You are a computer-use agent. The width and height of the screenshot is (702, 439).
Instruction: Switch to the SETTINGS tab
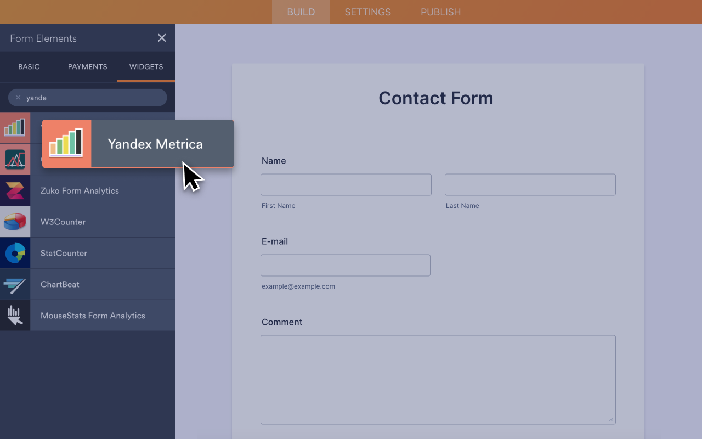(x=367, y=12)
